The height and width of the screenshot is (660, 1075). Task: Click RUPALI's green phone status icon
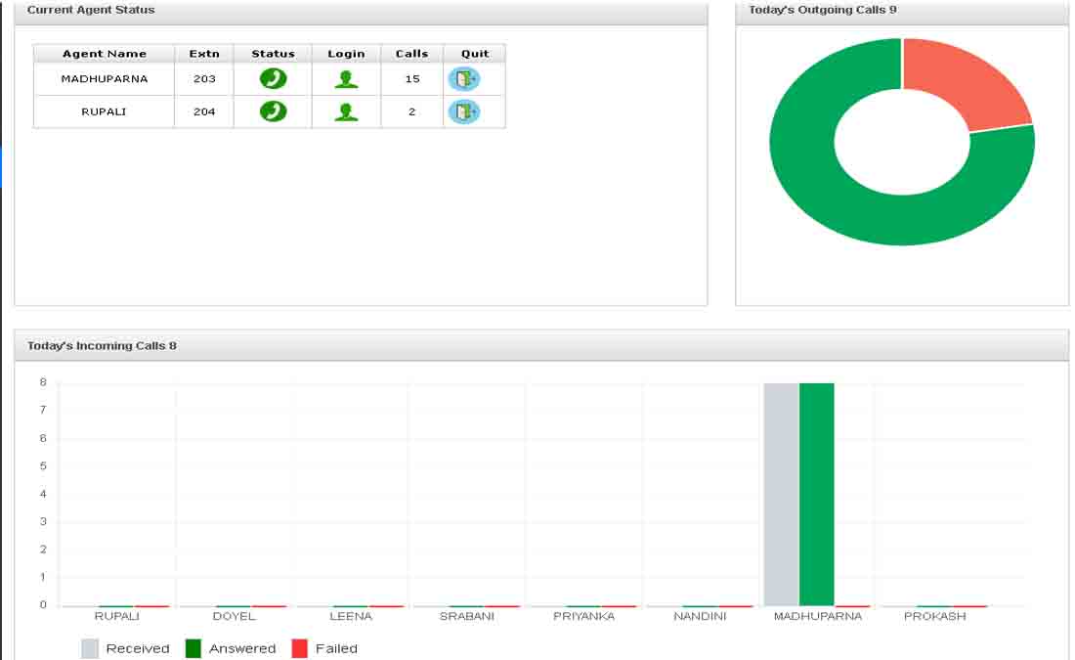pos(273,111)
